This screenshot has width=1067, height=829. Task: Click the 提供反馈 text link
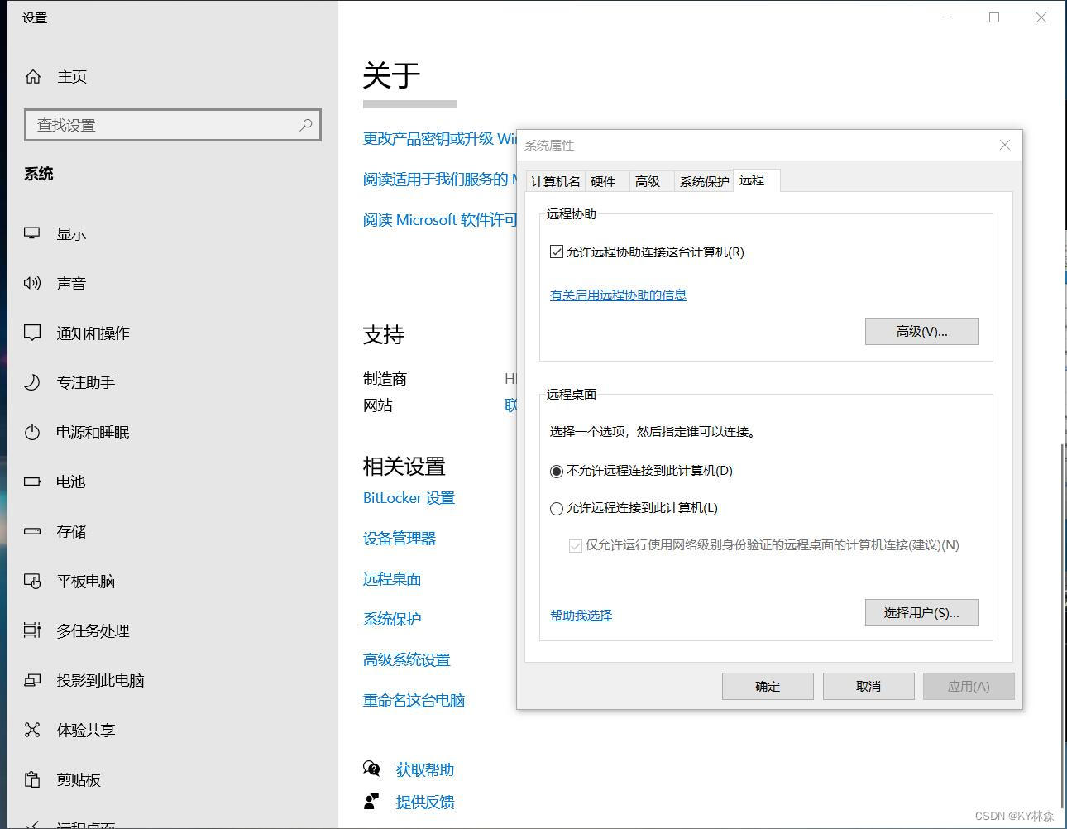point(425,802)
